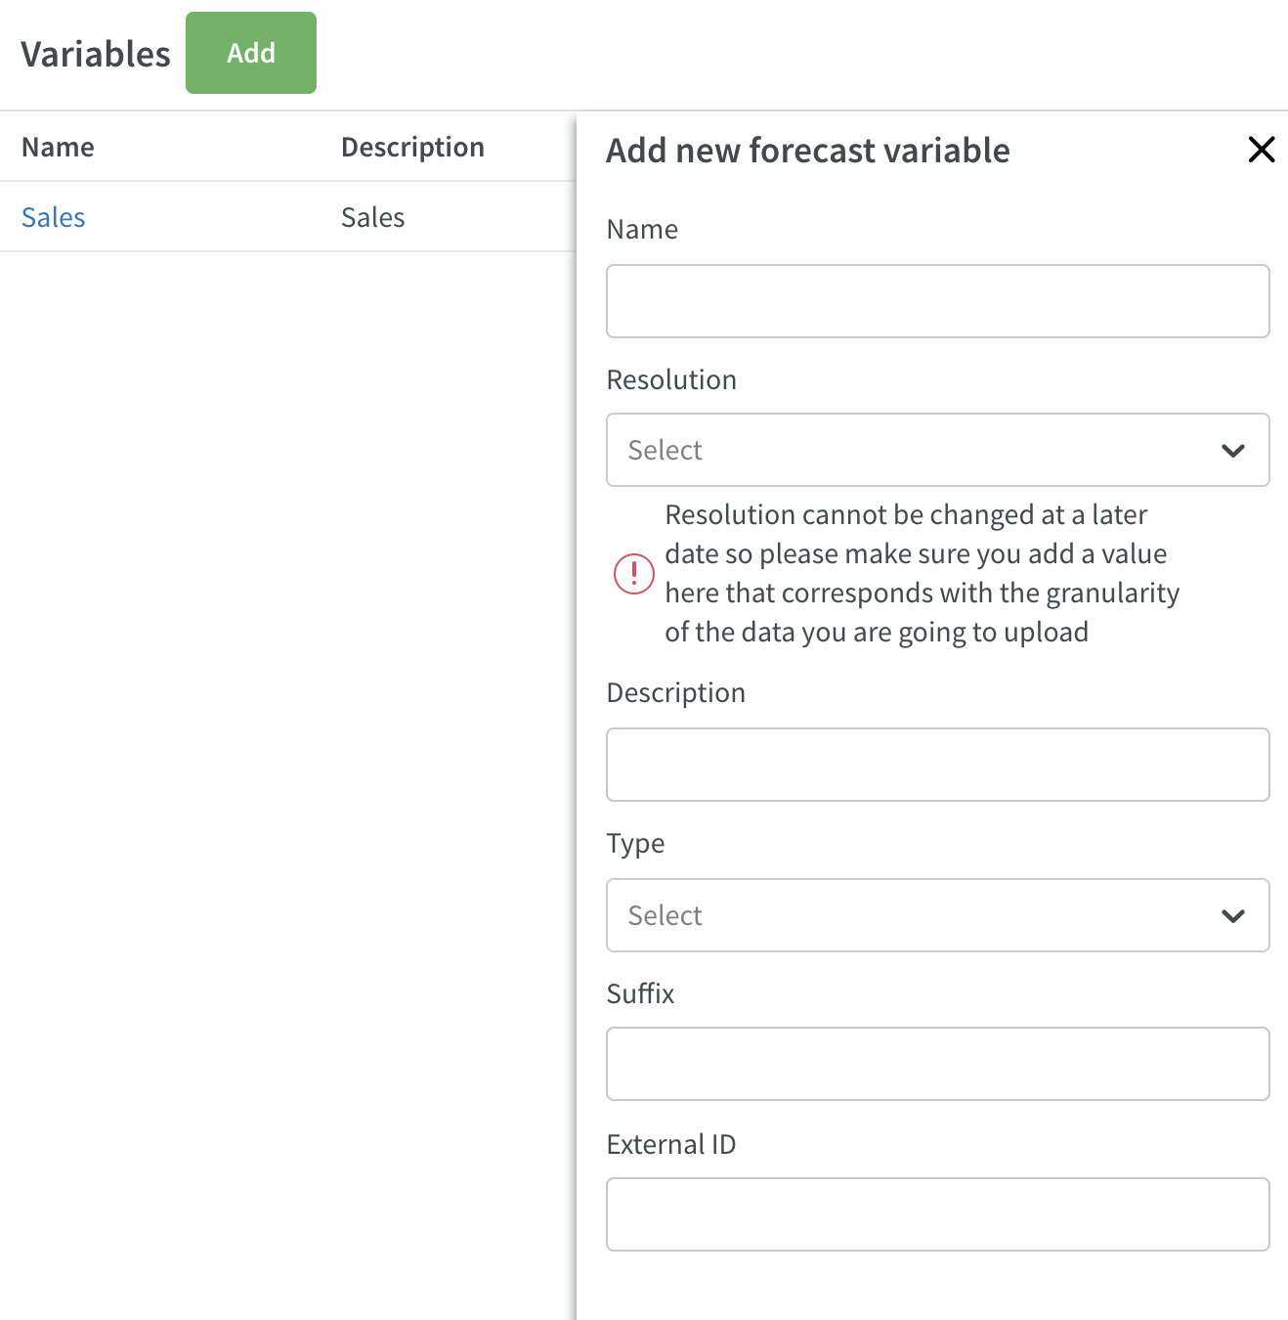
Task: Click the Add new forecast variable title
Action: click(808, 151)
